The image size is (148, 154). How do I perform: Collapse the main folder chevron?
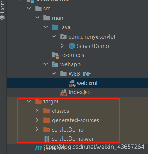point(37,18)
